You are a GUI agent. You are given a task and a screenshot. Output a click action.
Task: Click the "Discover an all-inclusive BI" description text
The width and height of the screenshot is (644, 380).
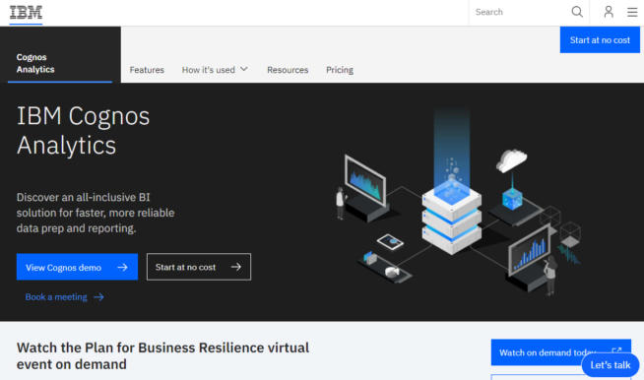pyautogui.click(x=96, y=213)
